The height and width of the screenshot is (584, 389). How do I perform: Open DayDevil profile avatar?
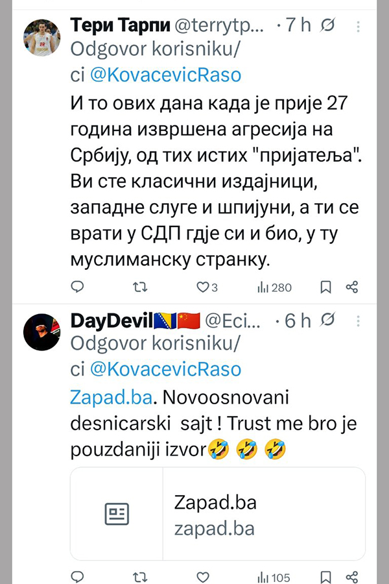click(x=41, y=332)
